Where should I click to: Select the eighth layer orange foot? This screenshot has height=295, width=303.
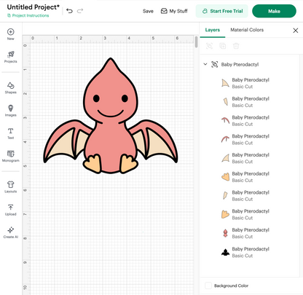tap(249, 214)
